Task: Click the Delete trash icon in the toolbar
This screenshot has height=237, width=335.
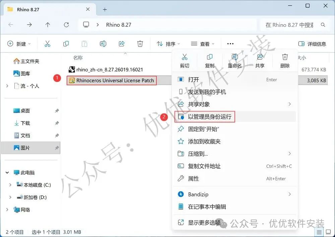Action: point(140,44)
